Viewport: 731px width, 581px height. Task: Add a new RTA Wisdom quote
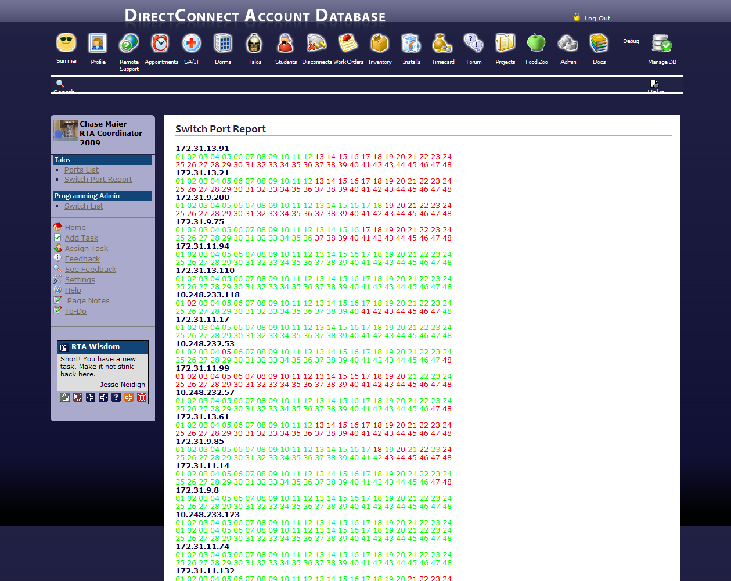point(129,397)
